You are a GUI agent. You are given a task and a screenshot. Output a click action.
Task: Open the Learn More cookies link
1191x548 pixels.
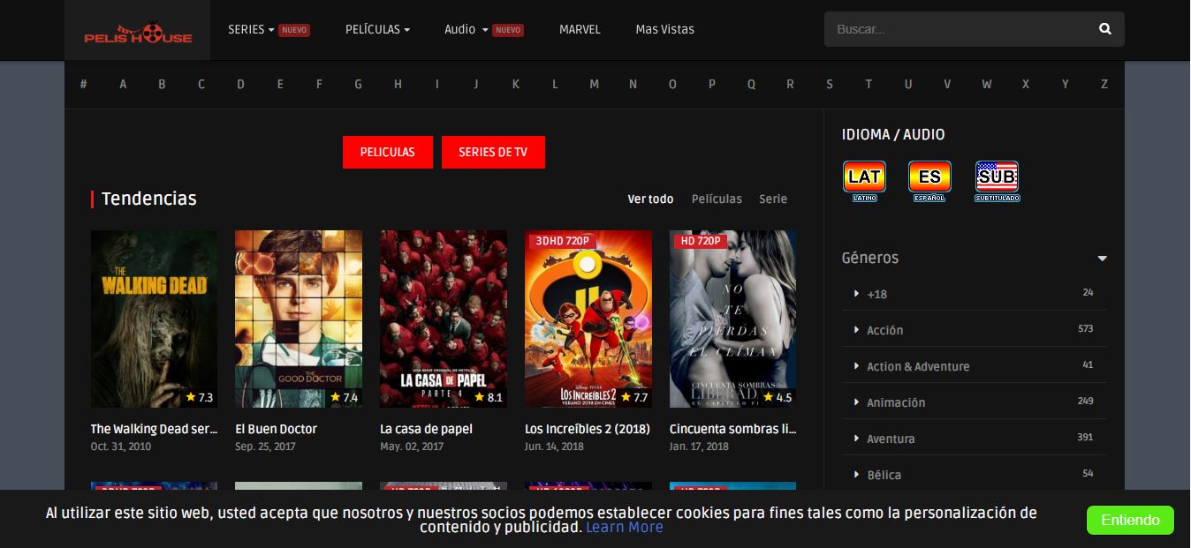[x=624, y=528]
